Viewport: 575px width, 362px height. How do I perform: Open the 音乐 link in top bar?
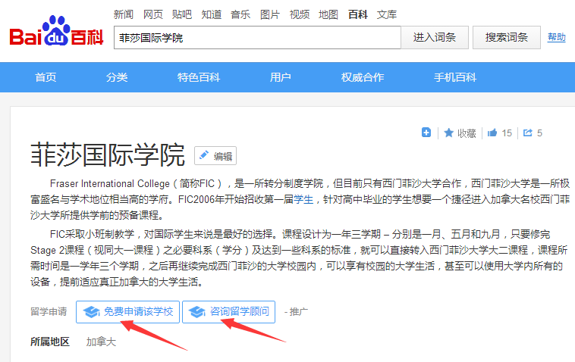(240, 14)
